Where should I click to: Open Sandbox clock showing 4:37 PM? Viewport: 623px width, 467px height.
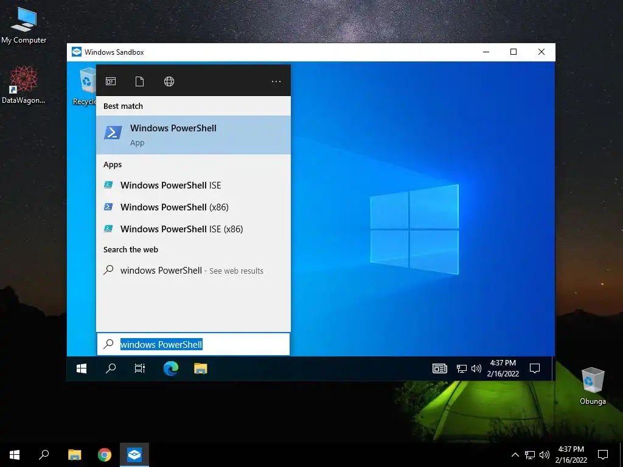[x=503, y=368]
